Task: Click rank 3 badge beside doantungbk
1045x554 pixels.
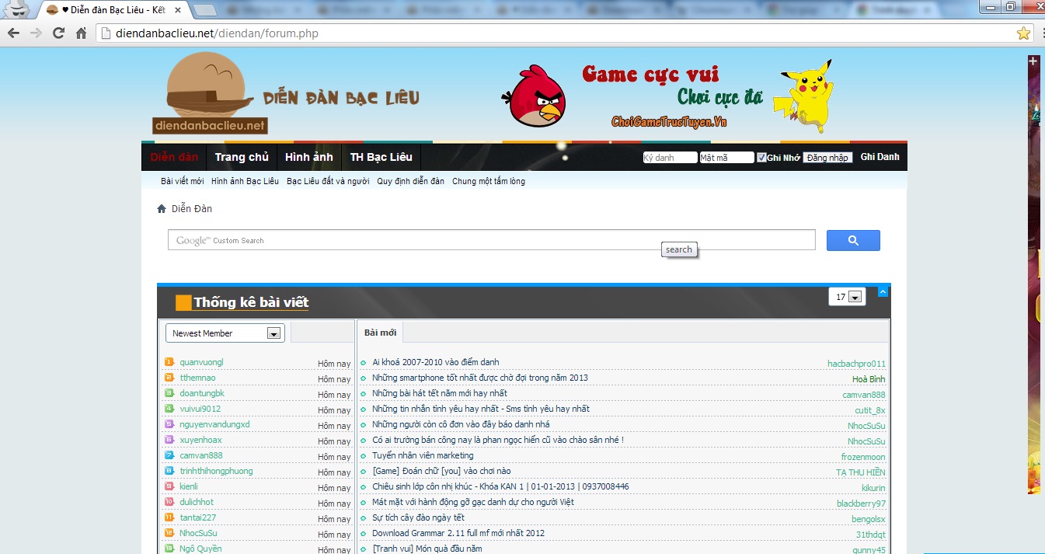Action: 169,393
